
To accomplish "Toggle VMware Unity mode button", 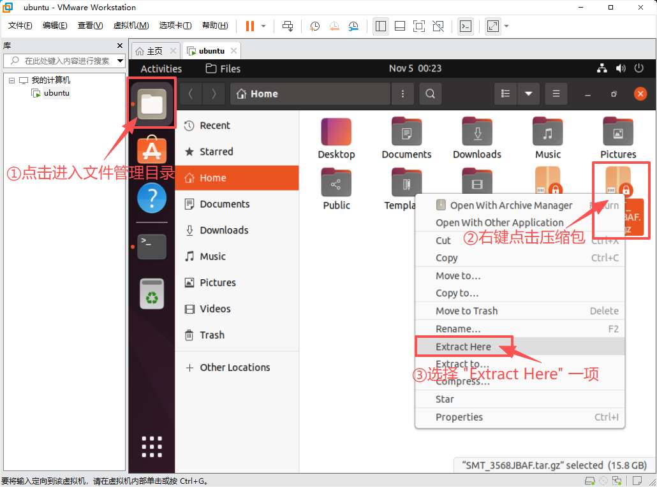I will (x=438, y=26).
